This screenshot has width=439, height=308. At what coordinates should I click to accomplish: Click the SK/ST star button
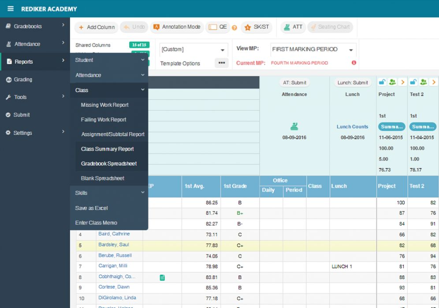[x=257, y=27]
